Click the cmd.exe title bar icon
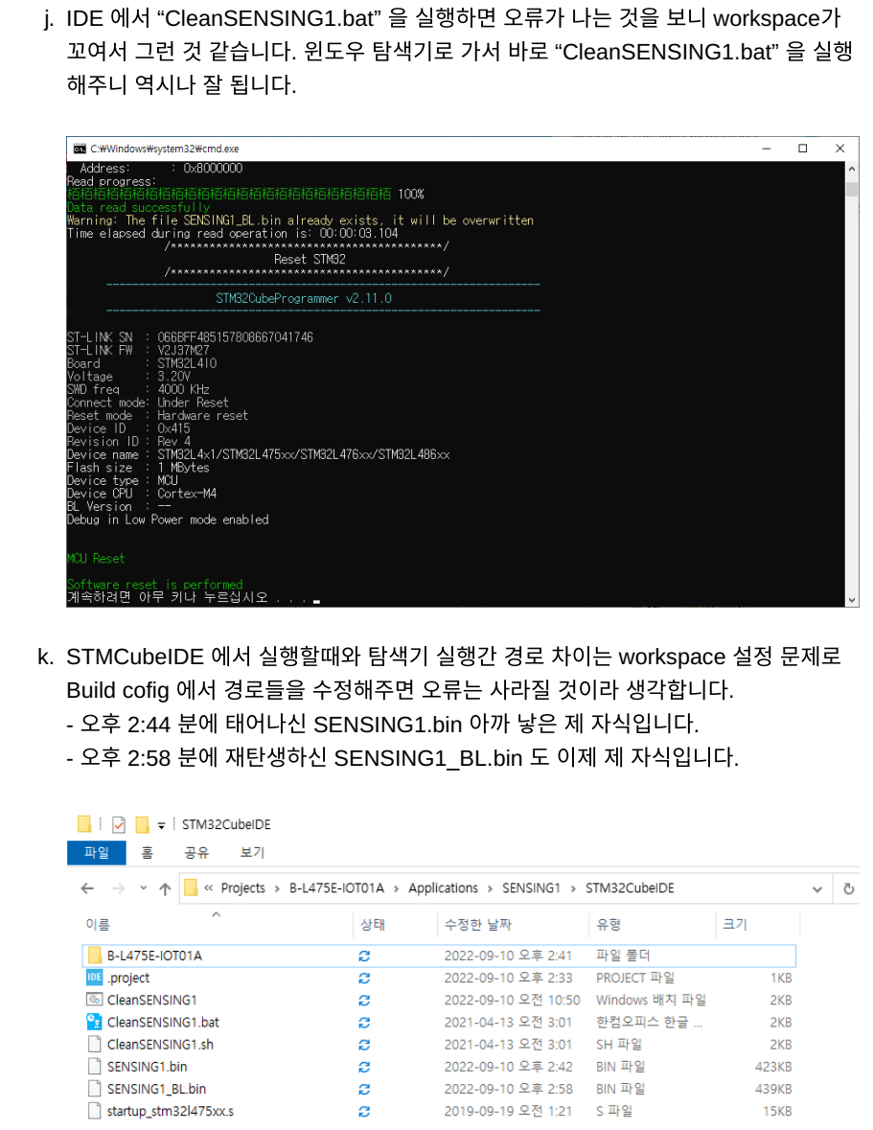This screenshot has width=873, height=1130. pyautogui.click(x=80, y=149)
